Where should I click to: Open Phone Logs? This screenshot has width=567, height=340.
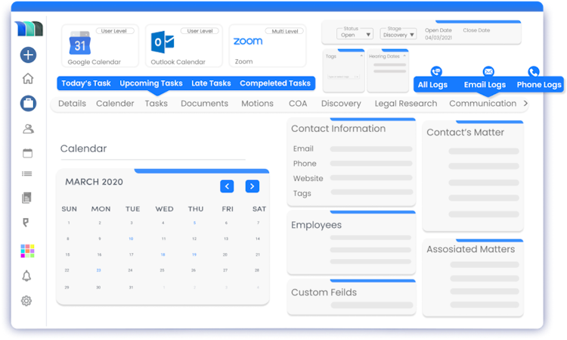539,85
